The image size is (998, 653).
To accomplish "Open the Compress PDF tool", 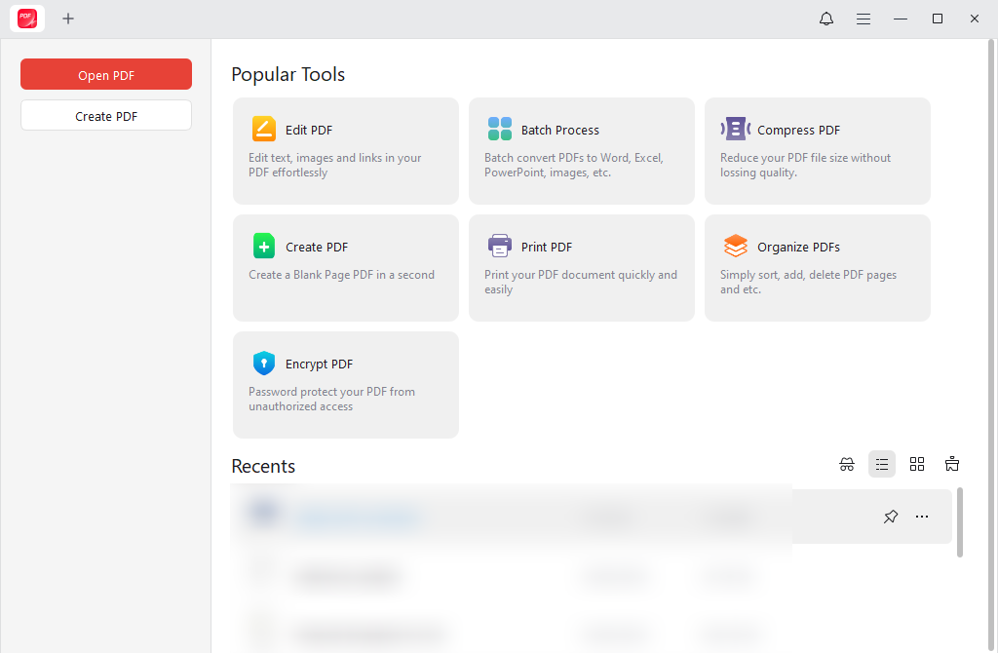I will point(817,151).
